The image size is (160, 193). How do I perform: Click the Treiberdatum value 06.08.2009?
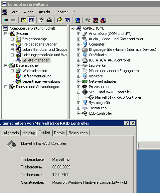(61, 167)
